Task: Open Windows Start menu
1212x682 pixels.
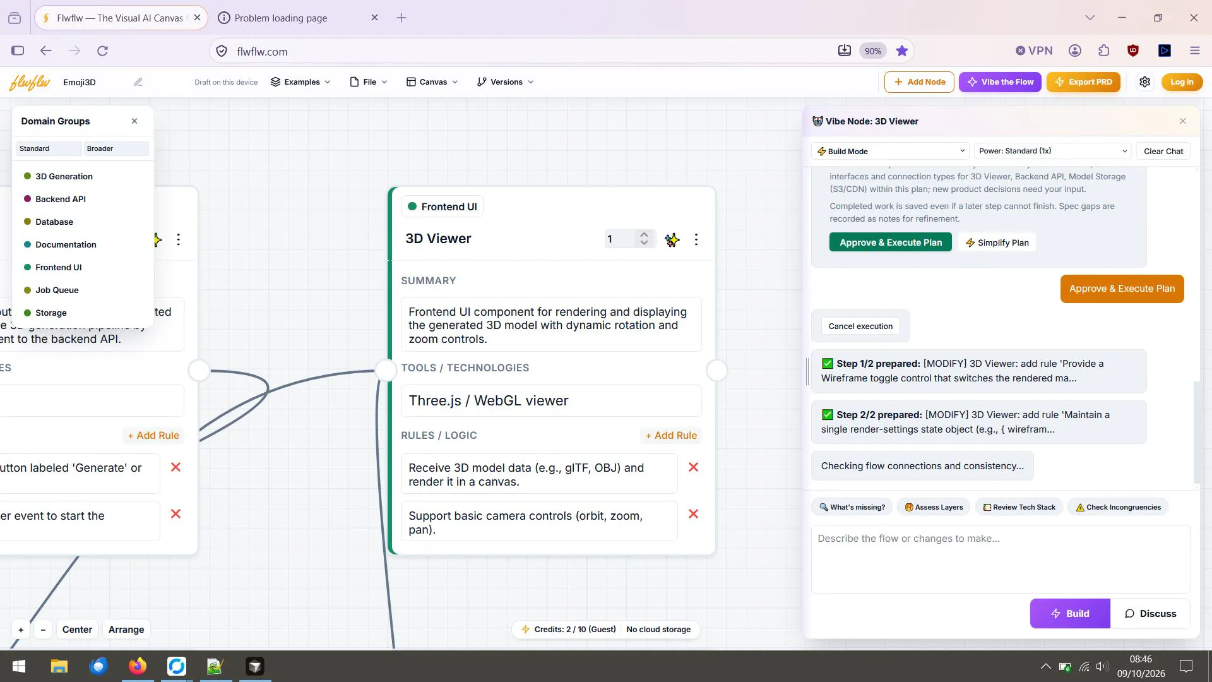Action: [19, 666]
